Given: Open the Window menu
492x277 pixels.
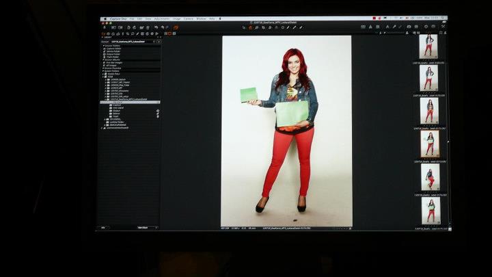Looking at the screenshot, I should pyautogui.click(x=201, y=19).
